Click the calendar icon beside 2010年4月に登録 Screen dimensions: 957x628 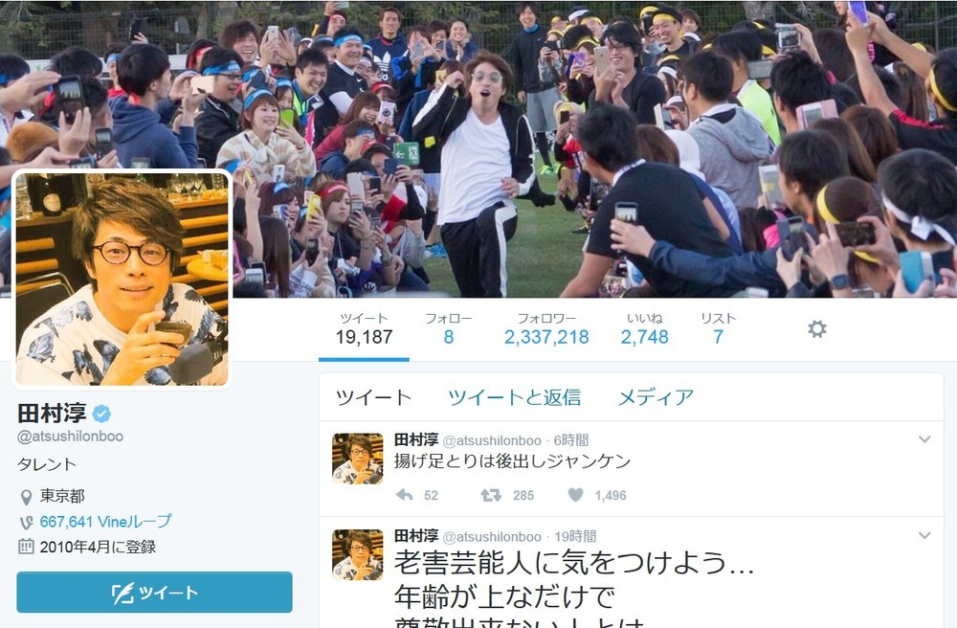pyautogui.click(x=26, y=547)
